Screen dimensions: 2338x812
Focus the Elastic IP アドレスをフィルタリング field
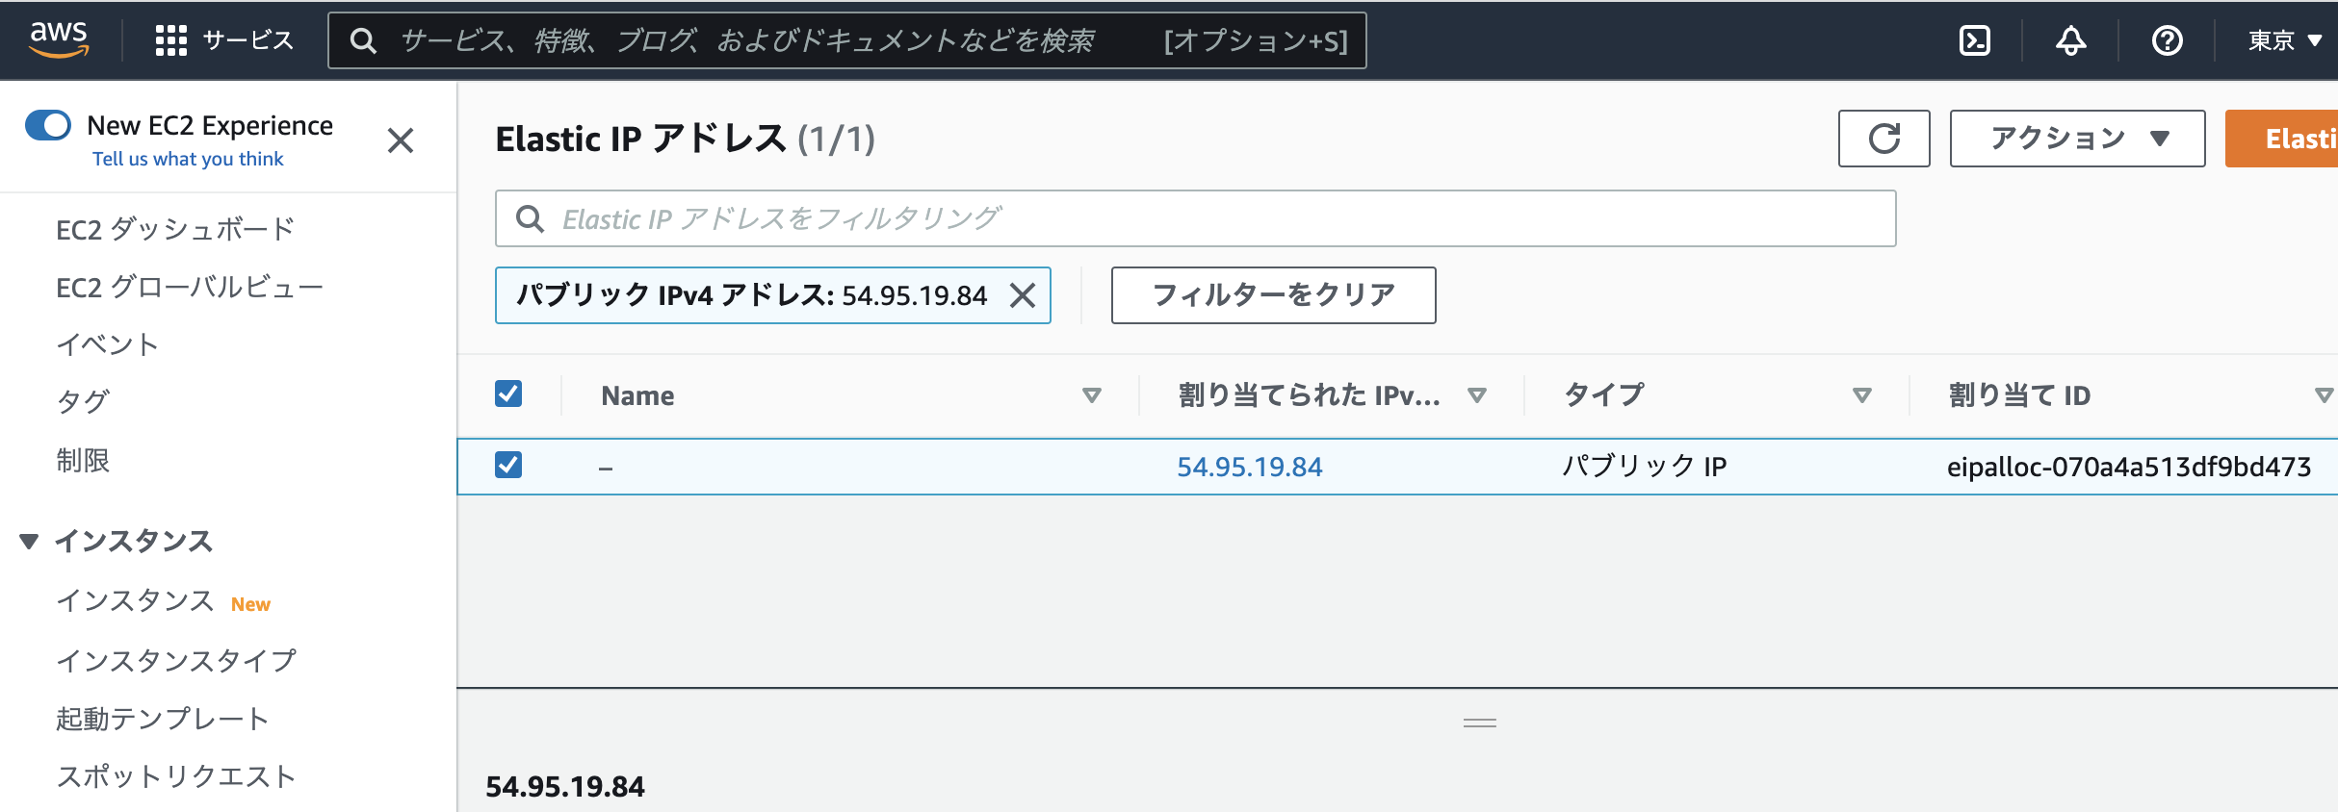[1196, 218]
